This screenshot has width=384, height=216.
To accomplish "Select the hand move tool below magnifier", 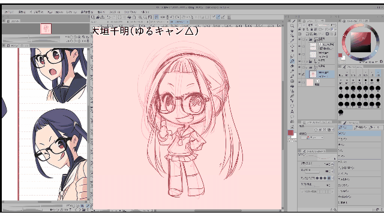I will pyautogui.click(x=292, y=31).
